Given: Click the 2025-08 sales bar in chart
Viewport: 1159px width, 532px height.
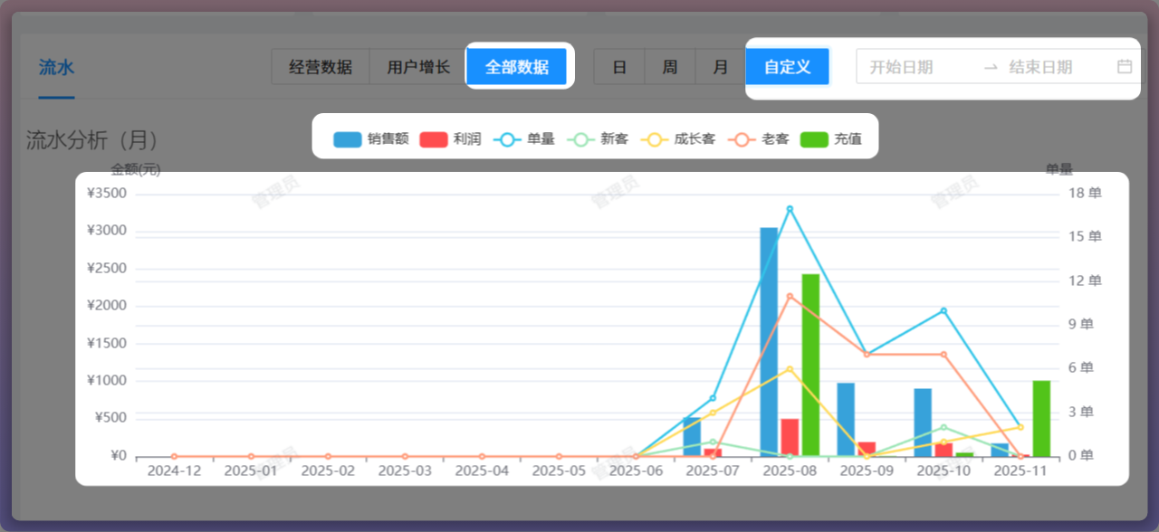Looking at the screenshot, I should (769, 344).
